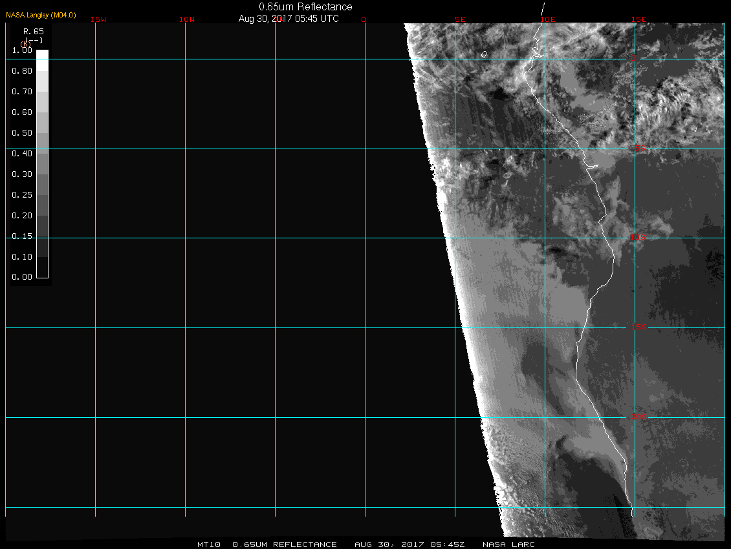The image size is (731, 549).
Task: Click the '10S' latitude label
Action: (638, 238)
